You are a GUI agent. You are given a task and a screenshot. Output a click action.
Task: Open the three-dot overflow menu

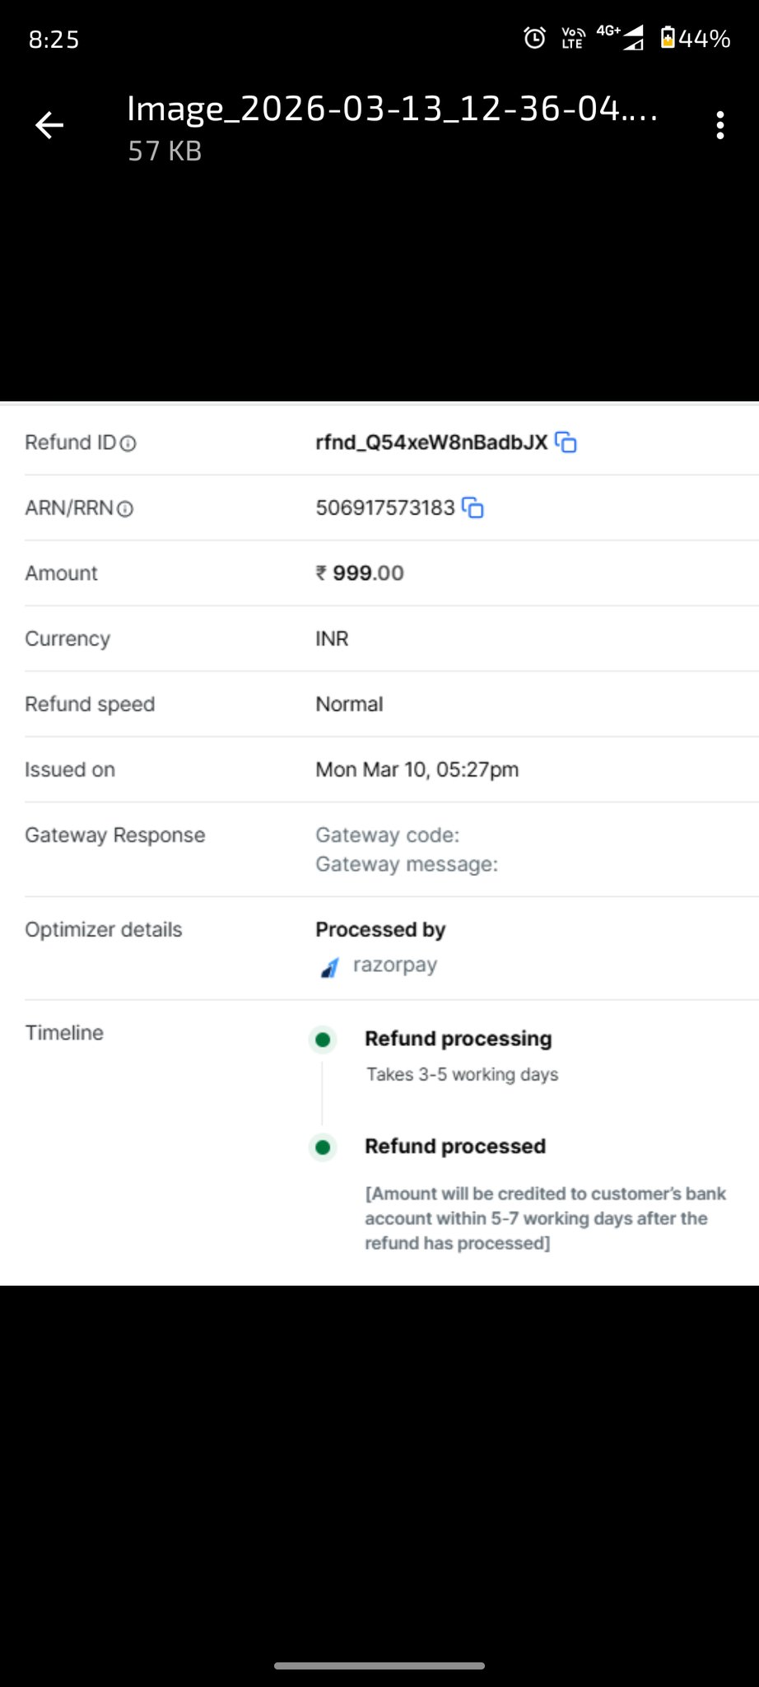720,125
